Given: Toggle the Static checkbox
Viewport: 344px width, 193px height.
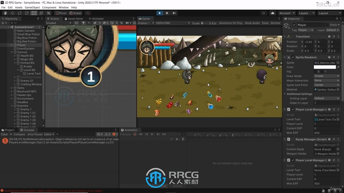Looking at the screenshot, I should tap(327, 25).
